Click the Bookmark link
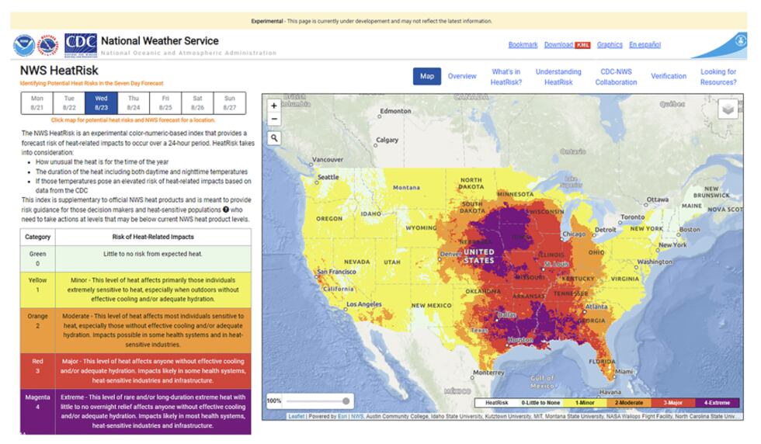Screen dimensions: 761x444 [x=523, y=45]
